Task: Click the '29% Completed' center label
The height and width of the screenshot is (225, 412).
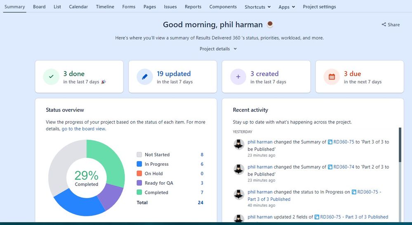Action: (x=87, y=179)
